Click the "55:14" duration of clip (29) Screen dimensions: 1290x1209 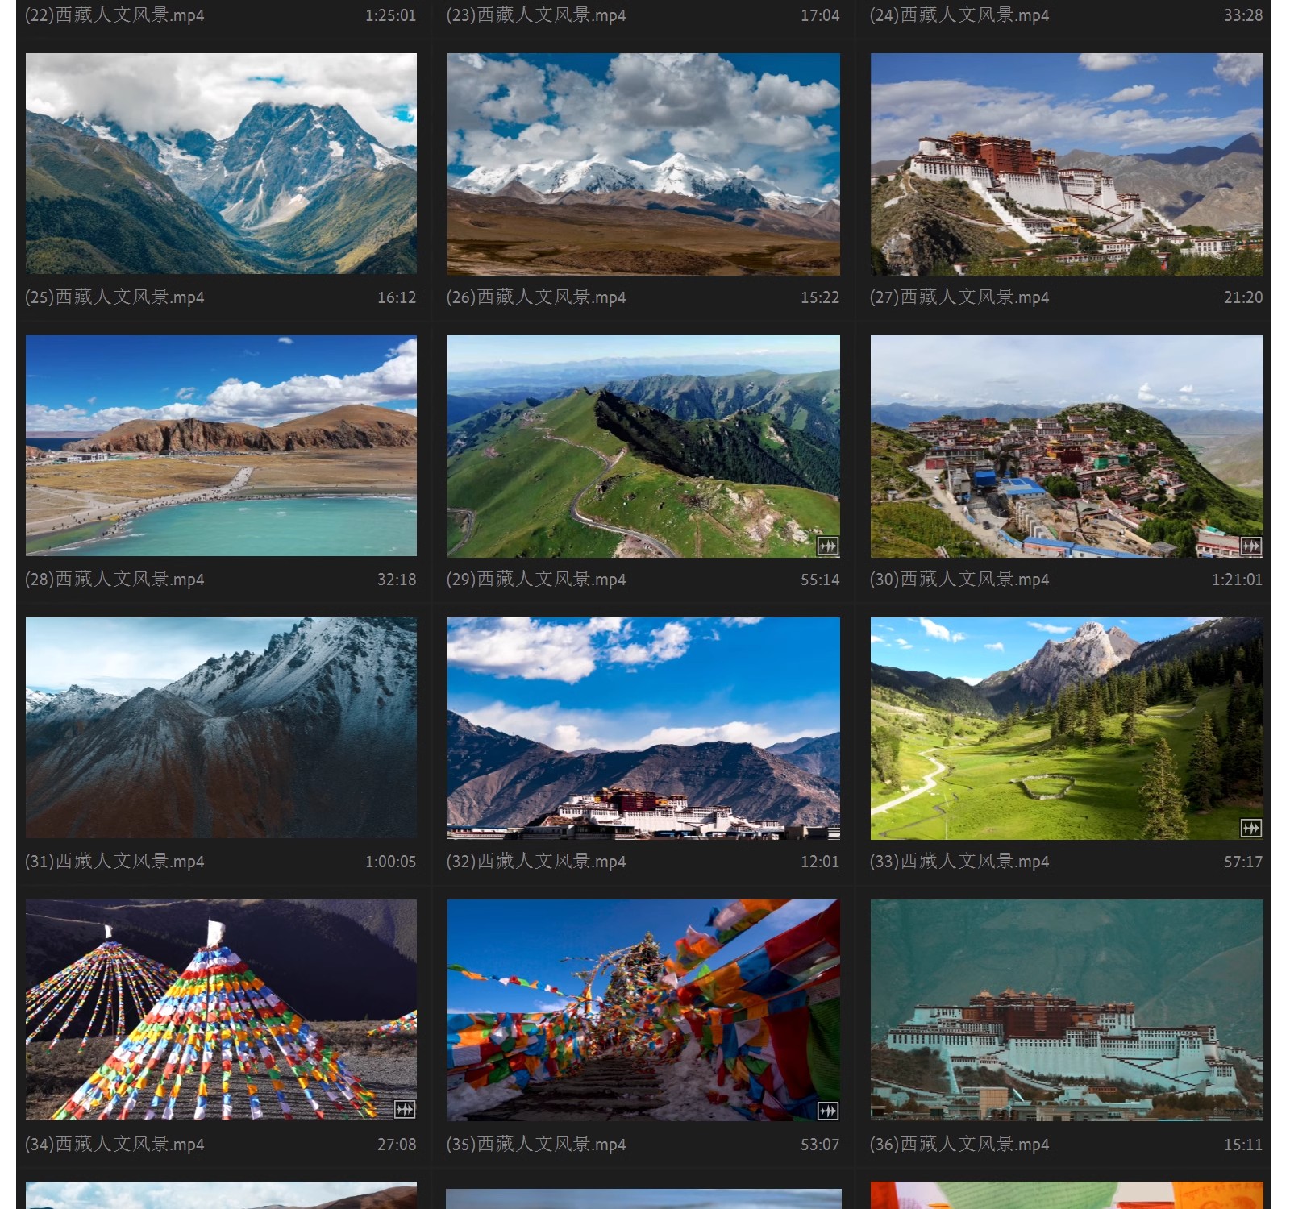point(820,580)
